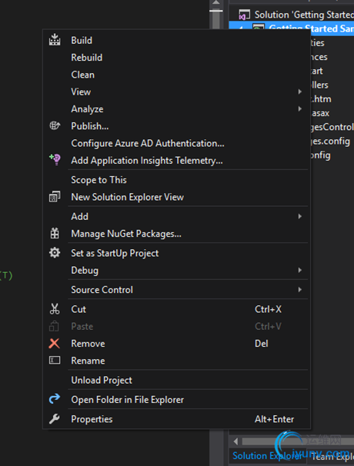Screen dimensions: 354x466
Task: Click the blue arrow Open Folder icon
Action: point(55,399)
